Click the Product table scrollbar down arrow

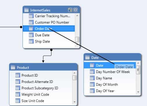tap(74, 102)
